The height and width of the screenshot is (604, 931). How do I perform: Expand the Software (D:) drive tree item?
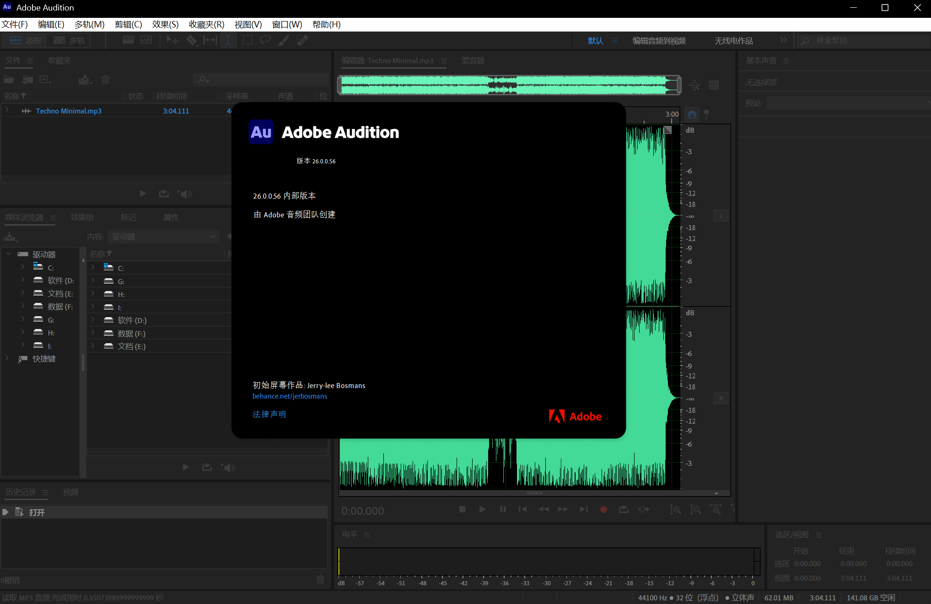click(x=22, y=280)
